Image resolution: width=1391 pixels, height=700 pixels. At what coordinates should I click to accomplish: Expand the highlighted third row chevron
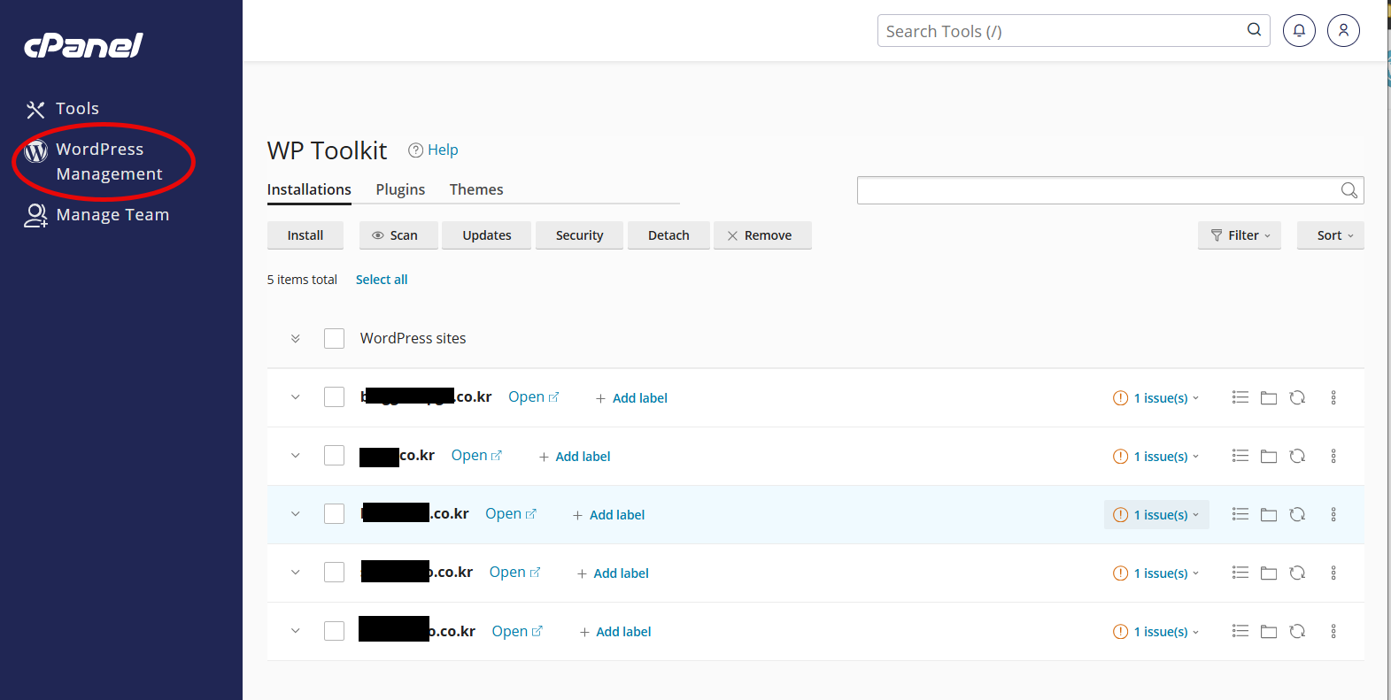tap(296, 514)
